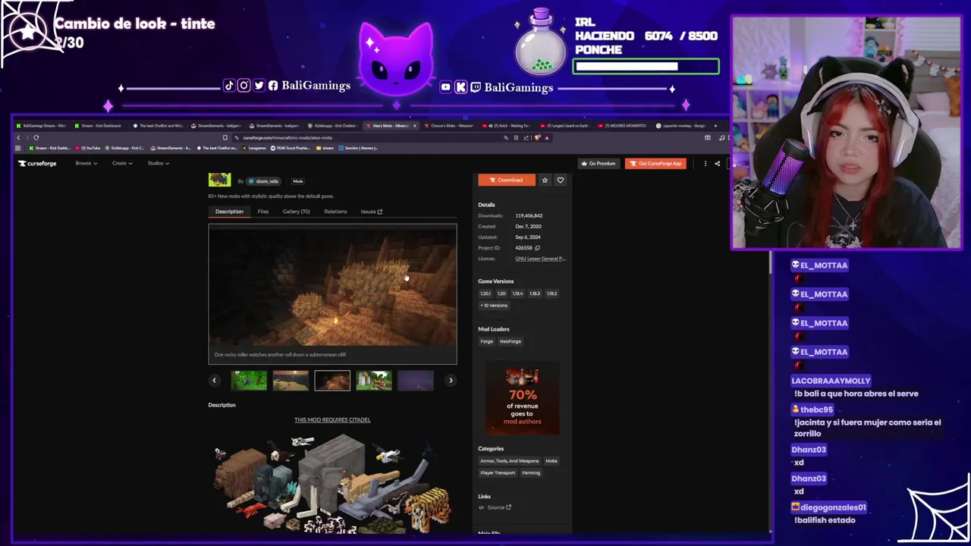Click the Mods tag next to author

point(298,181)
